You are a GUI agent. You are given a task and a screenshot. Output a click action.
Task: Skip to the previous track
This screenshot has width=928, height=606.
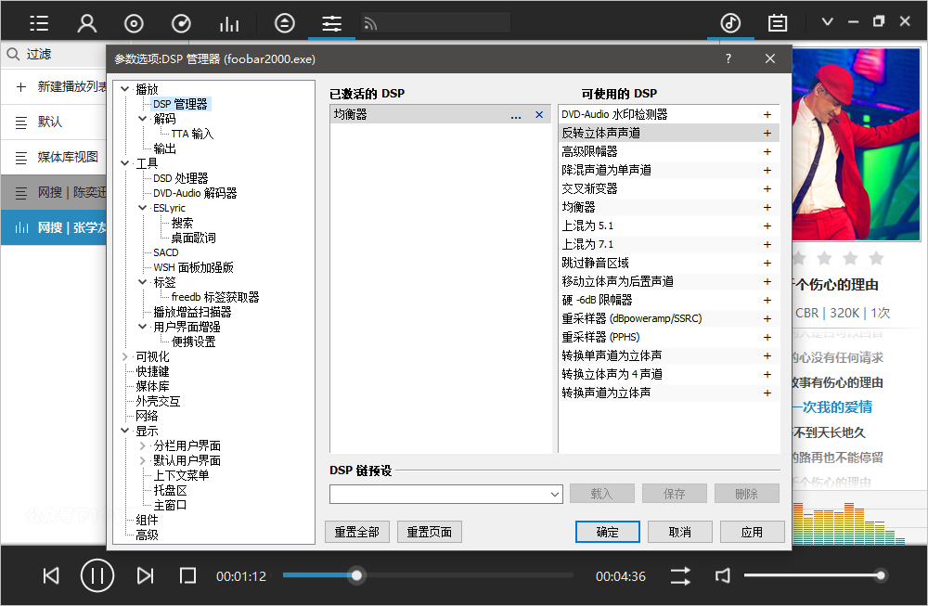51,576
